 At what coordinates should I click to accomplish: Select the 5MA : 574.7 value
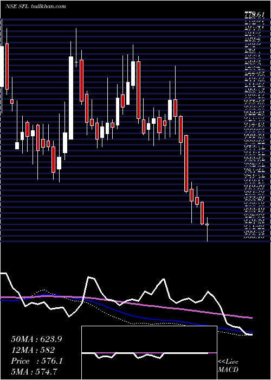point(34,371)
